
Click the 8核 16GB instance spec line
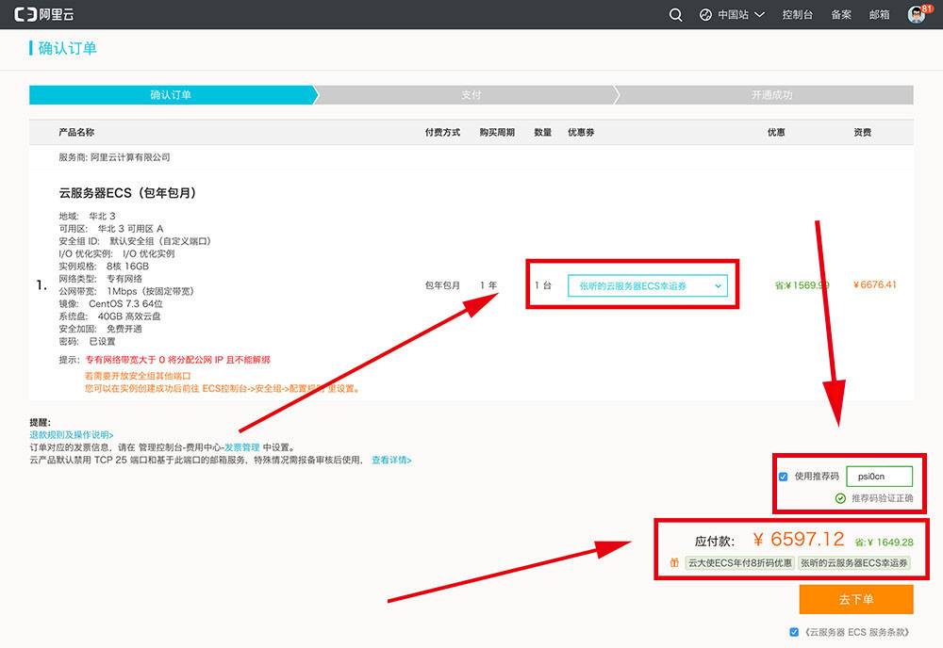click(104, 266)
